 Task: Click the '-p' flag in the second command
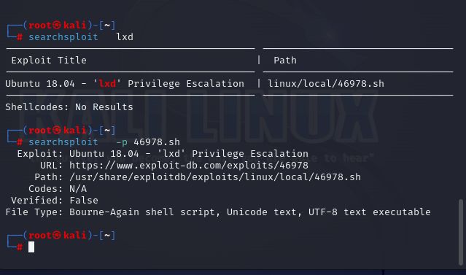tap(122, 142)
